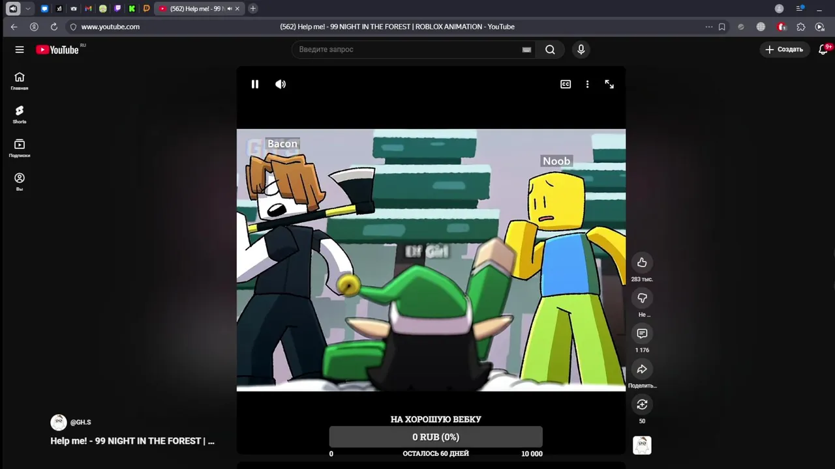Click the www.youtube.com address text

tap(110, 27)
